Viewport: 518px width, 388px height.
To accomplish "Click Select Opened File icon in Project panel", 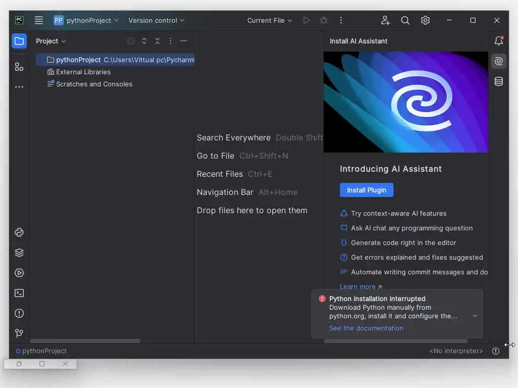I will pos(131,41).
